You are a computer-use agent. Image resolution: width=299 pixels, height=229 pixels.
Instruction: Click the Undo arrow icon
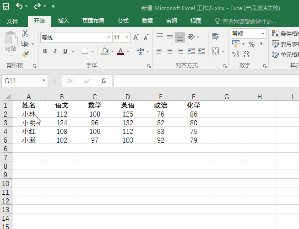pyautogui.click(x=19, y=6)
